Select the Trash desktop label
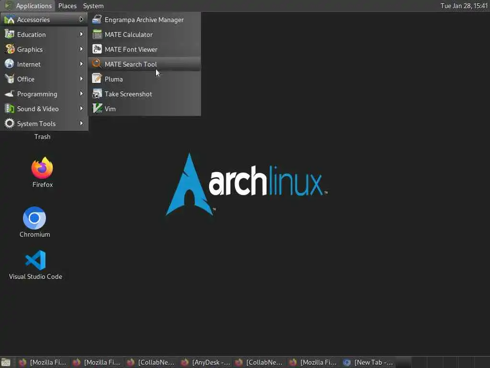This screenshot has width=490, height=368. tap(42, 137)
